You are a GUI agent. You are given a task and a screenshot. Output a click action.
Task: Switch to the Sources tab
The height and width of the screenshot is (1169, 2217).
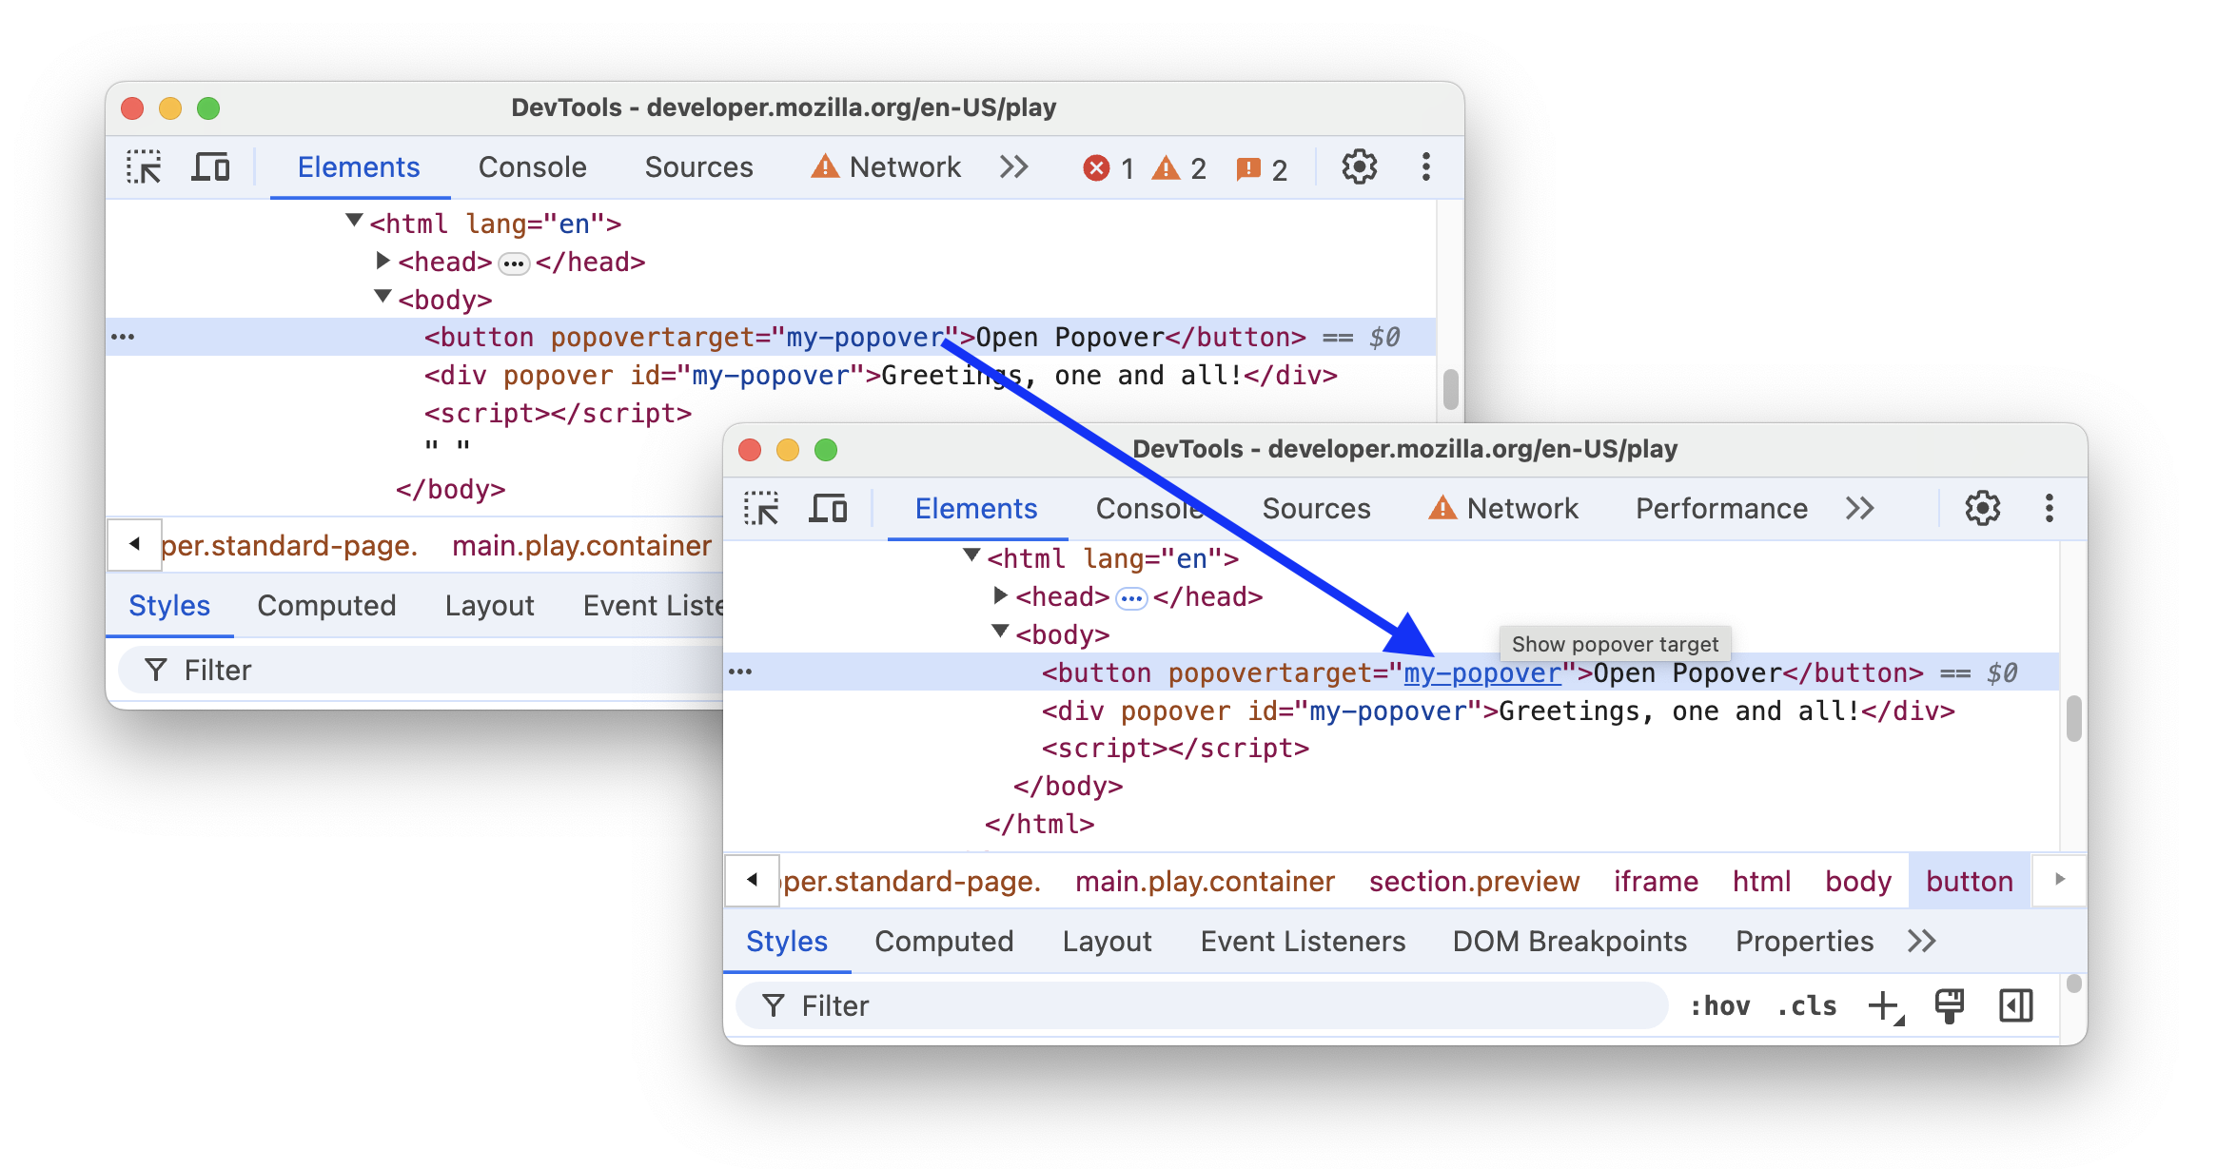tap(1314, 507)
